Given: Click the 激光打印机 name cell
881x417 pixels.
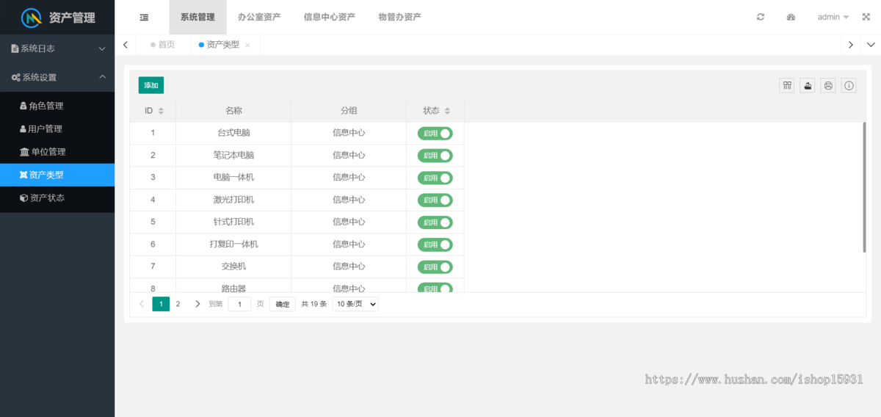Looking at the screenshot, I should 233,200.
